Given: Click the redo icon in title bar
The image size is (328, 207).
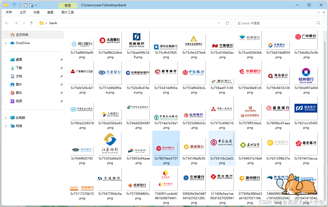Looking at the screenshot, I should 20,5.
